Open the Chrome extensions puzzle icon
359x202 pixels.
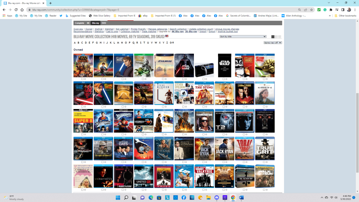pos(331,10)
